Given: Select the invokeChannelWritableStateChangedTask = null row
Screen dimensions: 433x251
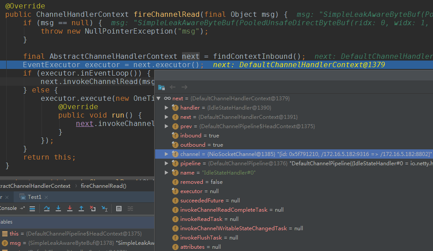Looking at the screenshot, I should [x=294, y=228].
